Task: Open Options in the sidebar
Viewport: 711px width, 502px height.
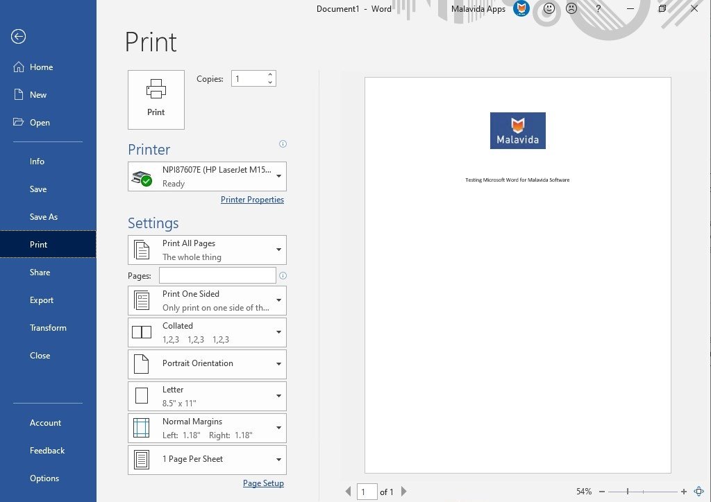Action: 48,478
